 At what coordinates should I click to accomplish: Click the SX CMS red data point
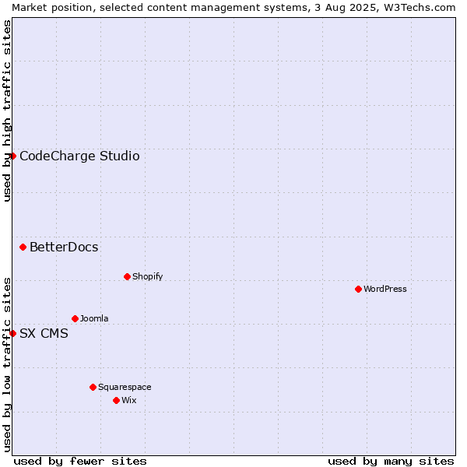pyautogui.click(x=12, y=333)
